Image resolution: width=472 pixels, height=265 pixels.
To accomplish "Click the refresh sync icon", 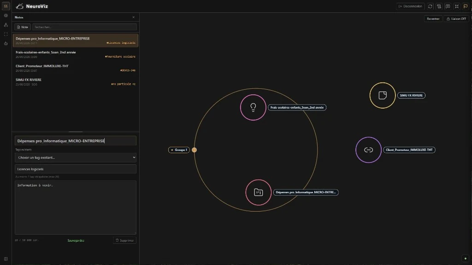I will [x=430, y=6].
